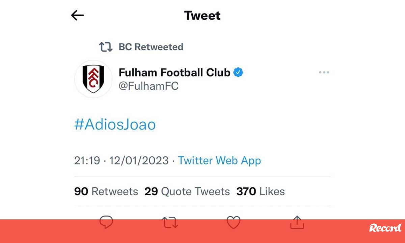Open the three-dot more options menu
405x243 pixels.
click(x=324, y=72)
